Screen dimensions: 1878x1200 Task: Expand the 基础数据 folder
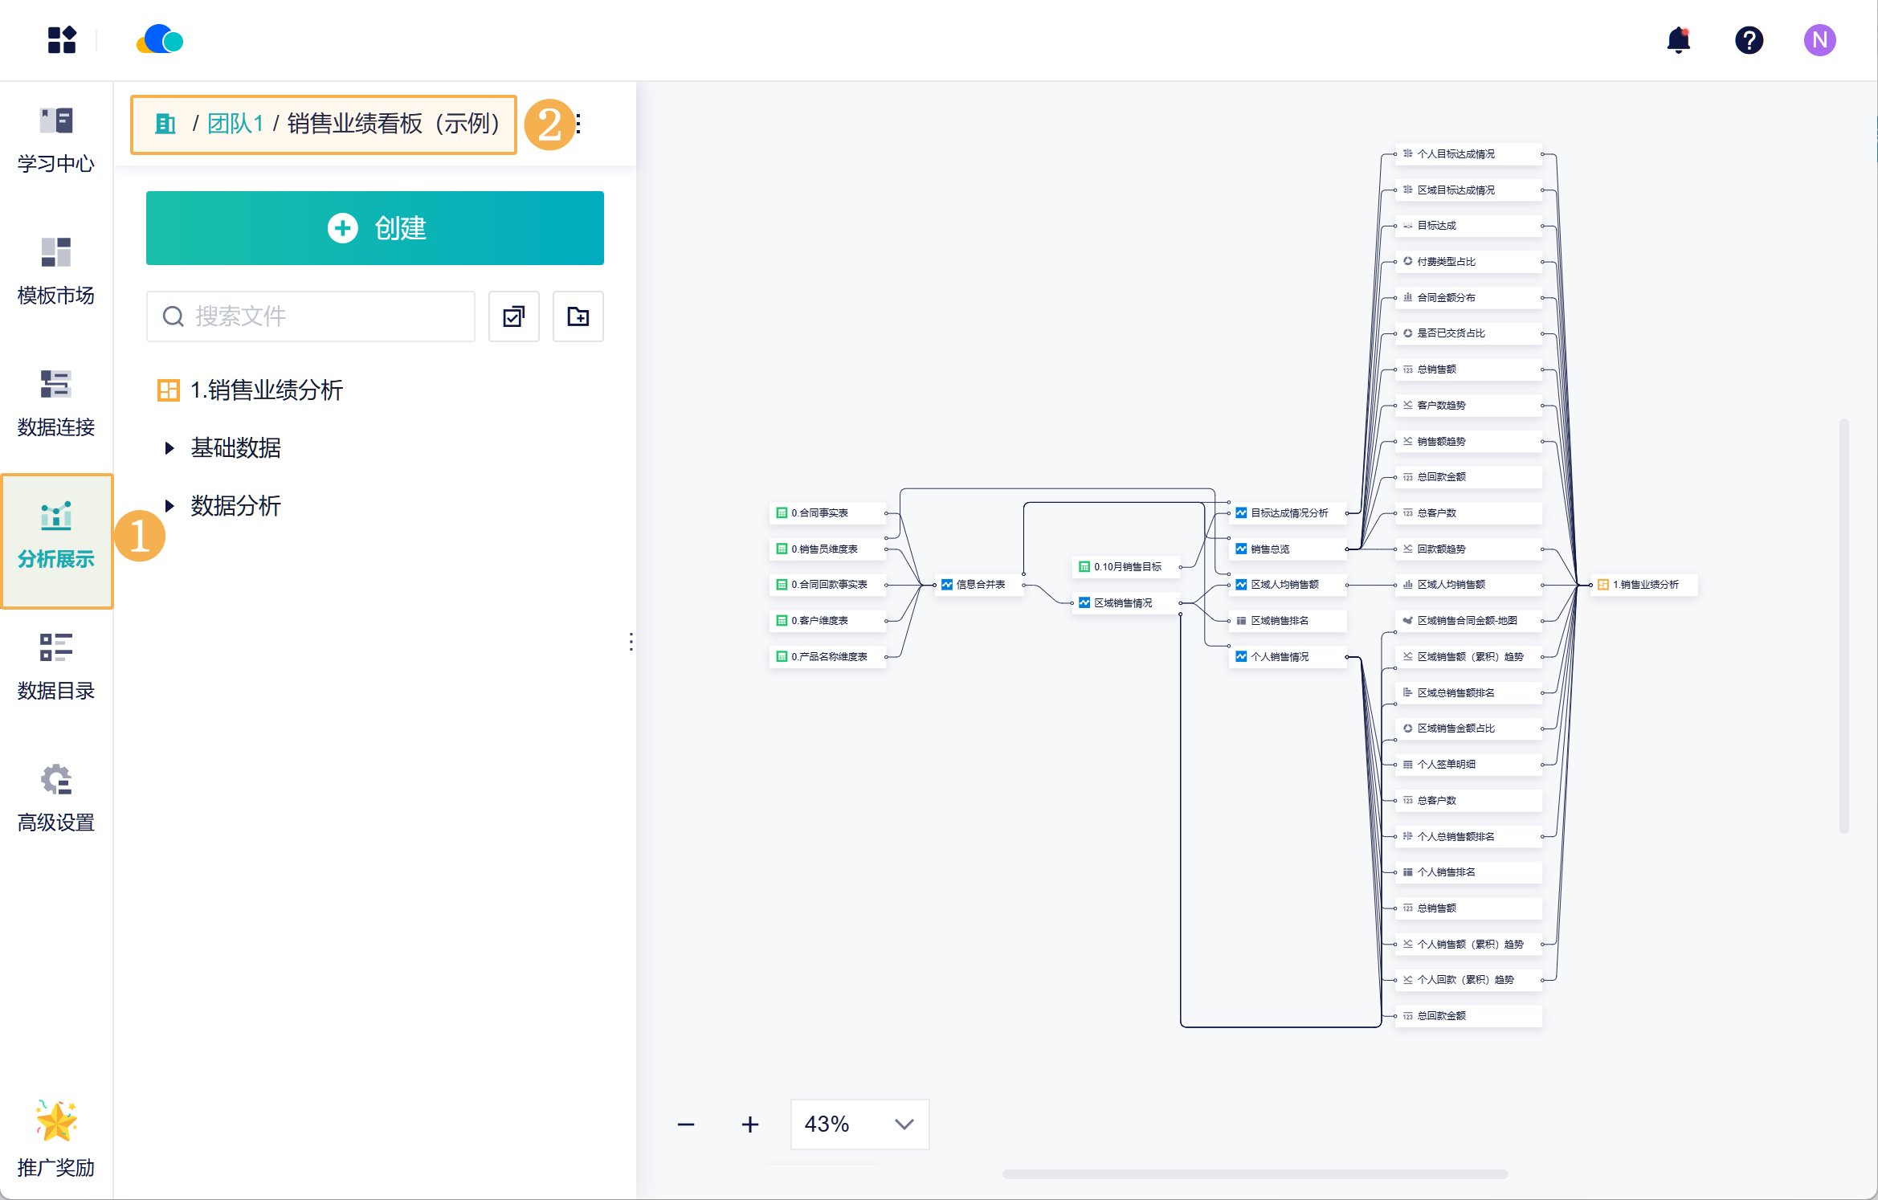tap(223, 448)
